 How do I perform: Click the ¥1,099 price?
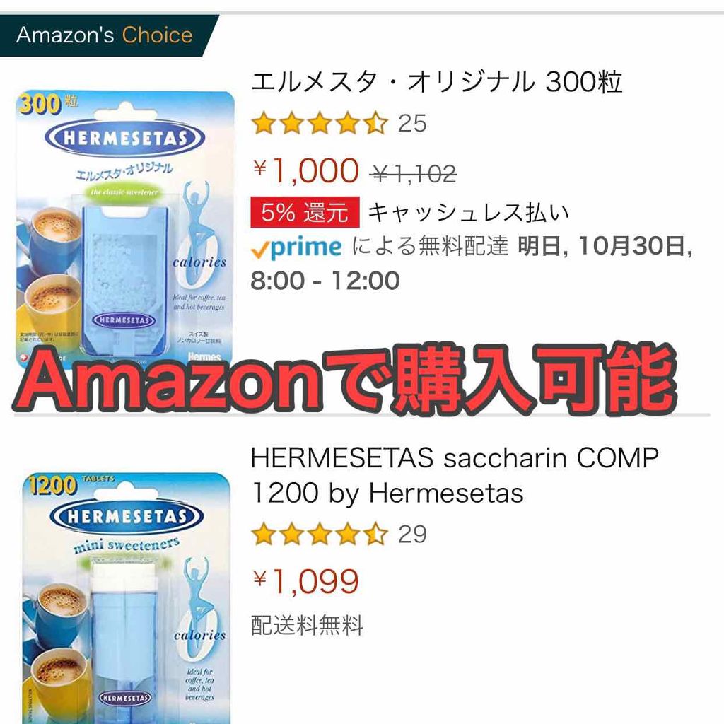pyautogui.click(x=305, y=581)
